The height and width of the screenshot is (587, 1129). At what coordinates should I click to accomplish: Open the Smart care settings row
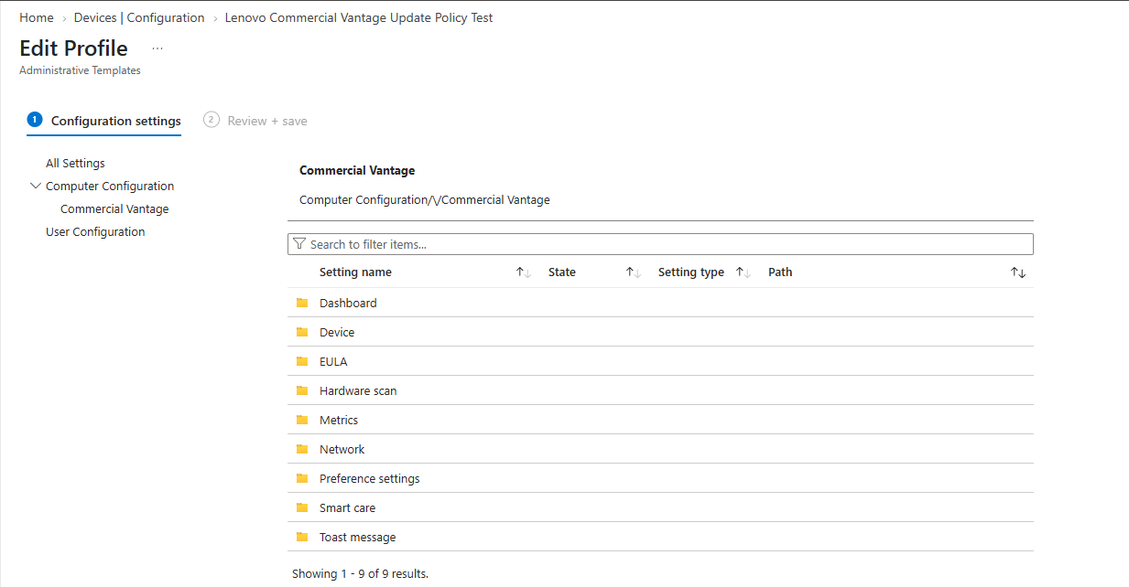(x=660, y=507)
